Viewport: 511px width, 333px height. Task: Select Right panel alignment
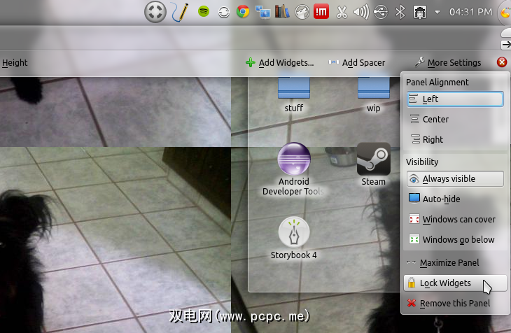click(455, 139)
